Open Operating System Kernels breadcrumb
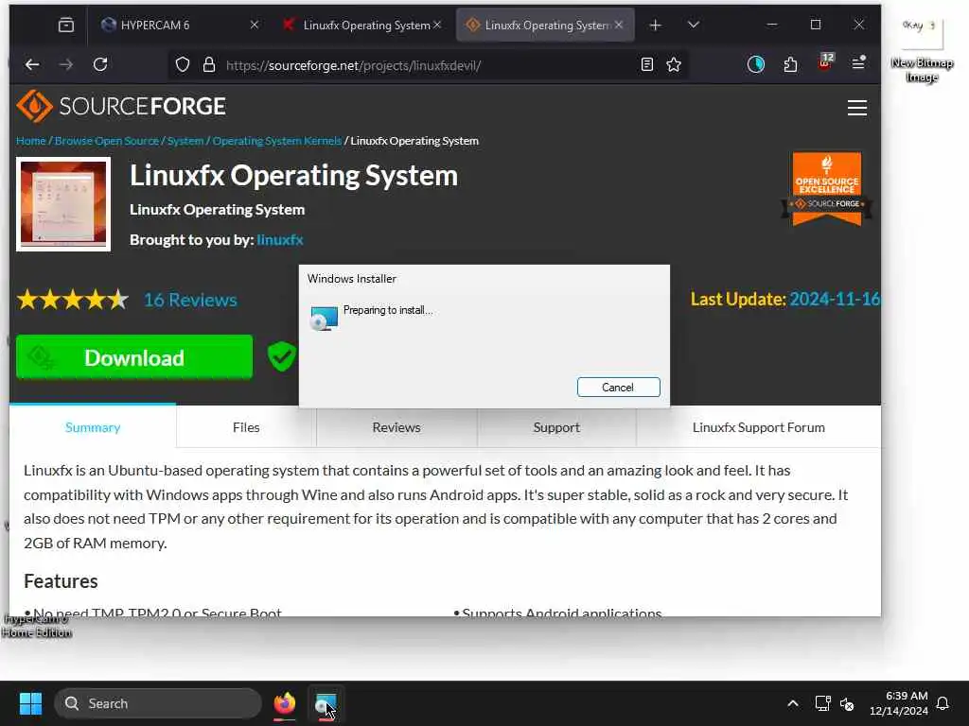 coord(277,141)
